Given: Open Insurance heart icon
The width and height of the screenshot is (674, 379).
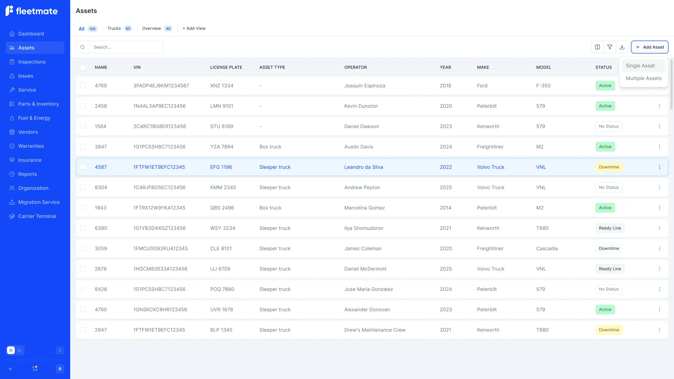Looking at the screenshot, I should coord(12,160).
